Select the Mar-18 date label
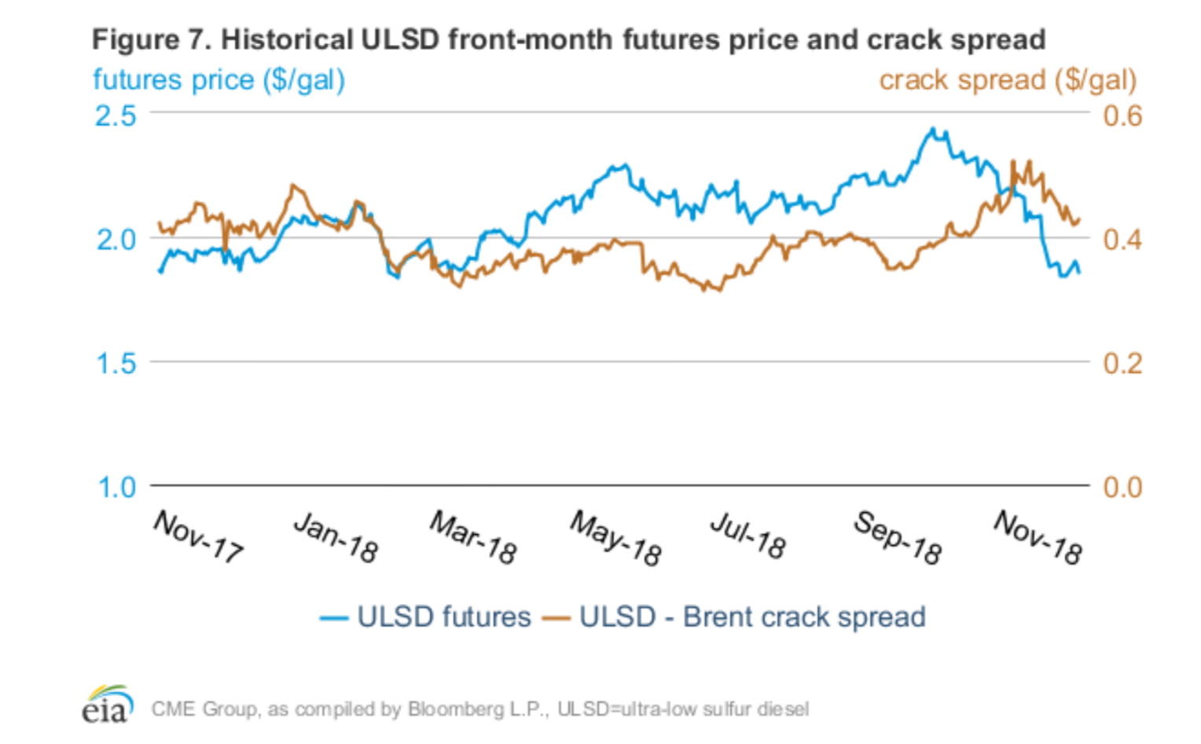Viewport: 1201px width, 744px height. coord(474,538)
